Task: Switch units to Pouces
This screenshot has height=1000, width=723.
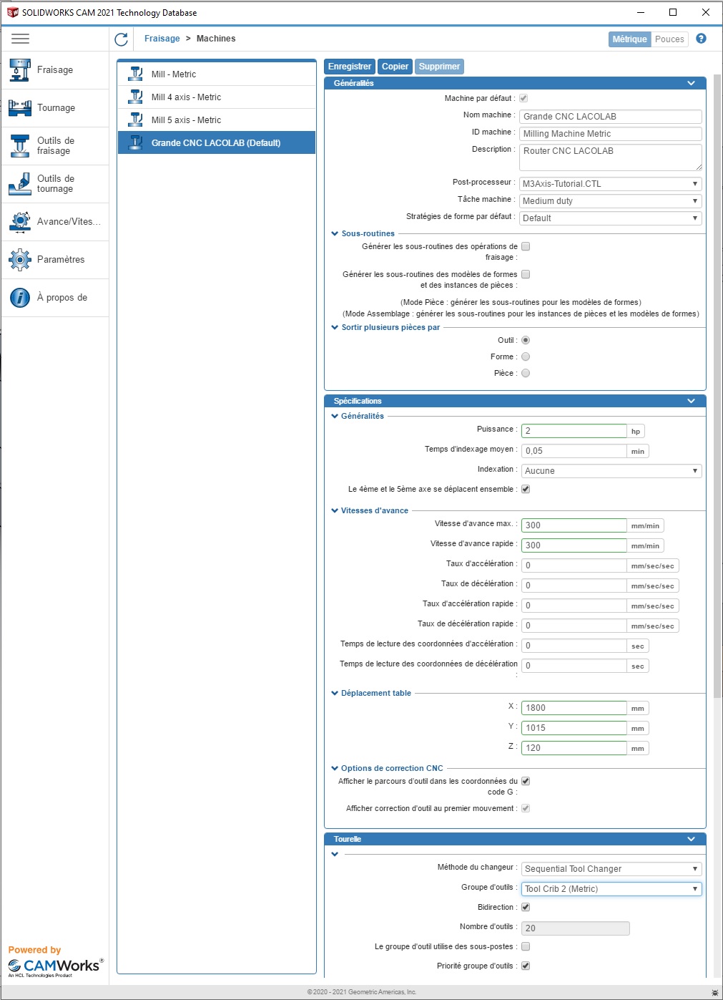Action: pos(669,39)
